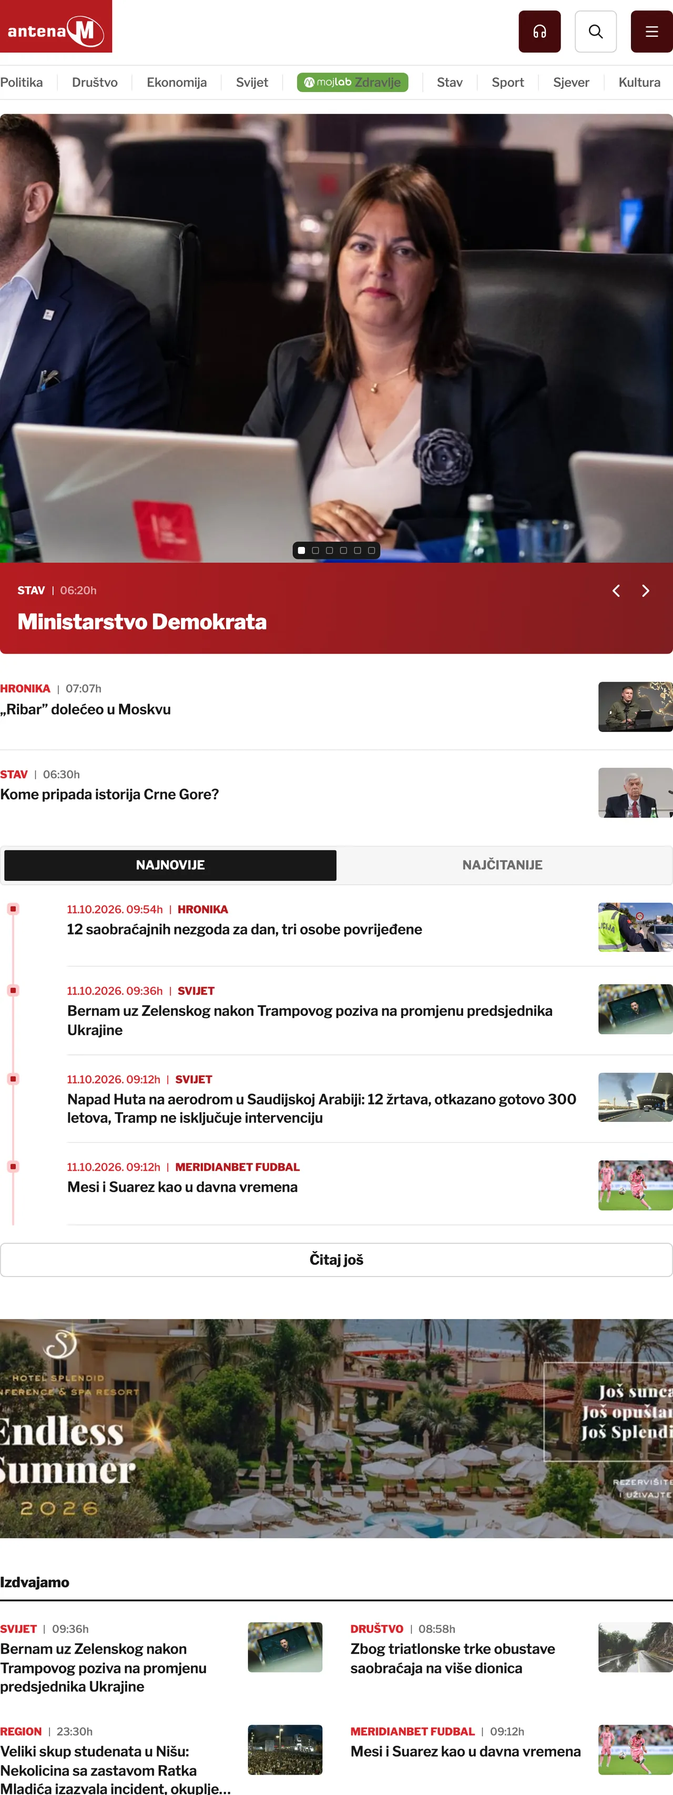Select the third carousel dot indicator
Screen dimensions: 673x1795
point(330,551)
